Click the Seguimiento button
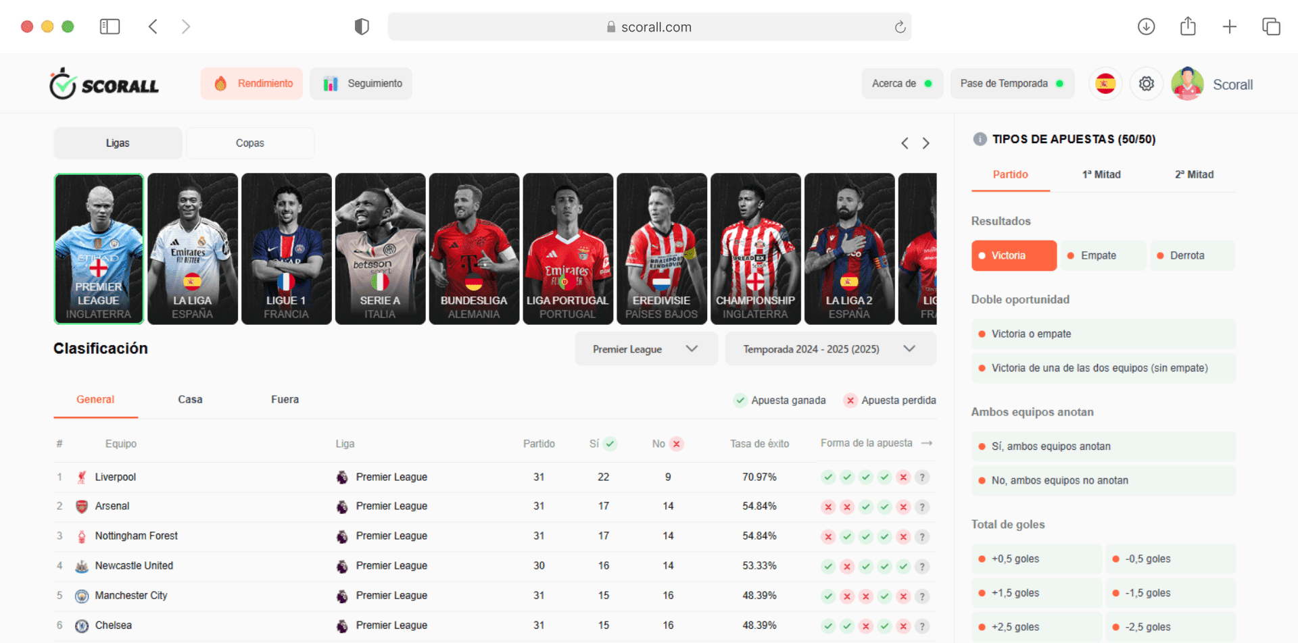 click(361, 84)
